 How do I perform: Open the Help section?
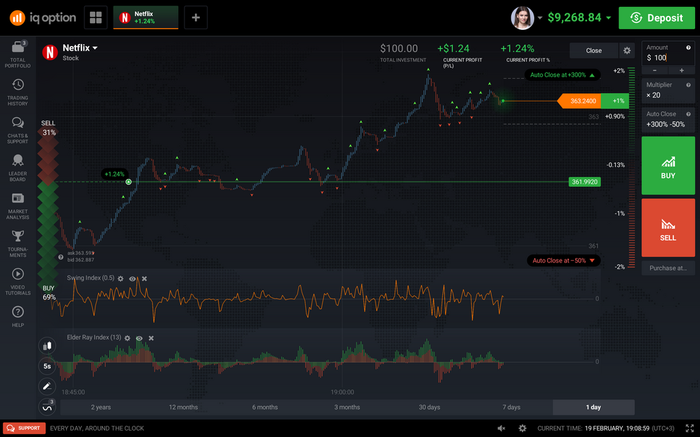18,317
